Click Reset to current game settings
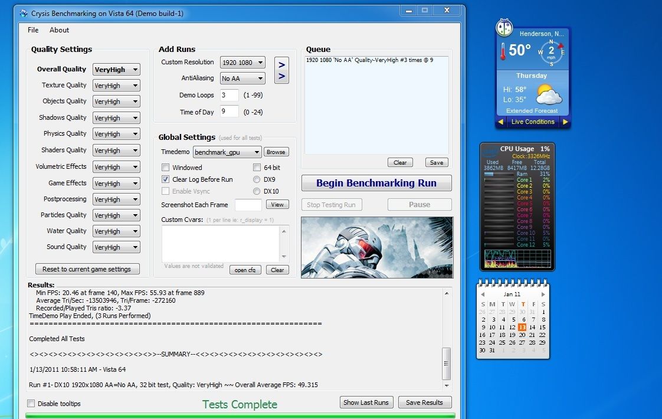 87,269
